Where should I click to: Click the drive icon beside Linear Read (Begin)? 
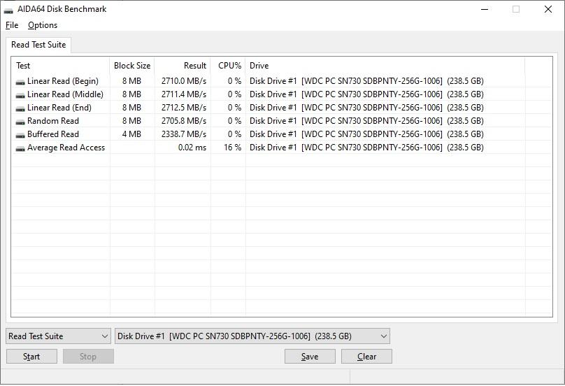coord(20,81)
